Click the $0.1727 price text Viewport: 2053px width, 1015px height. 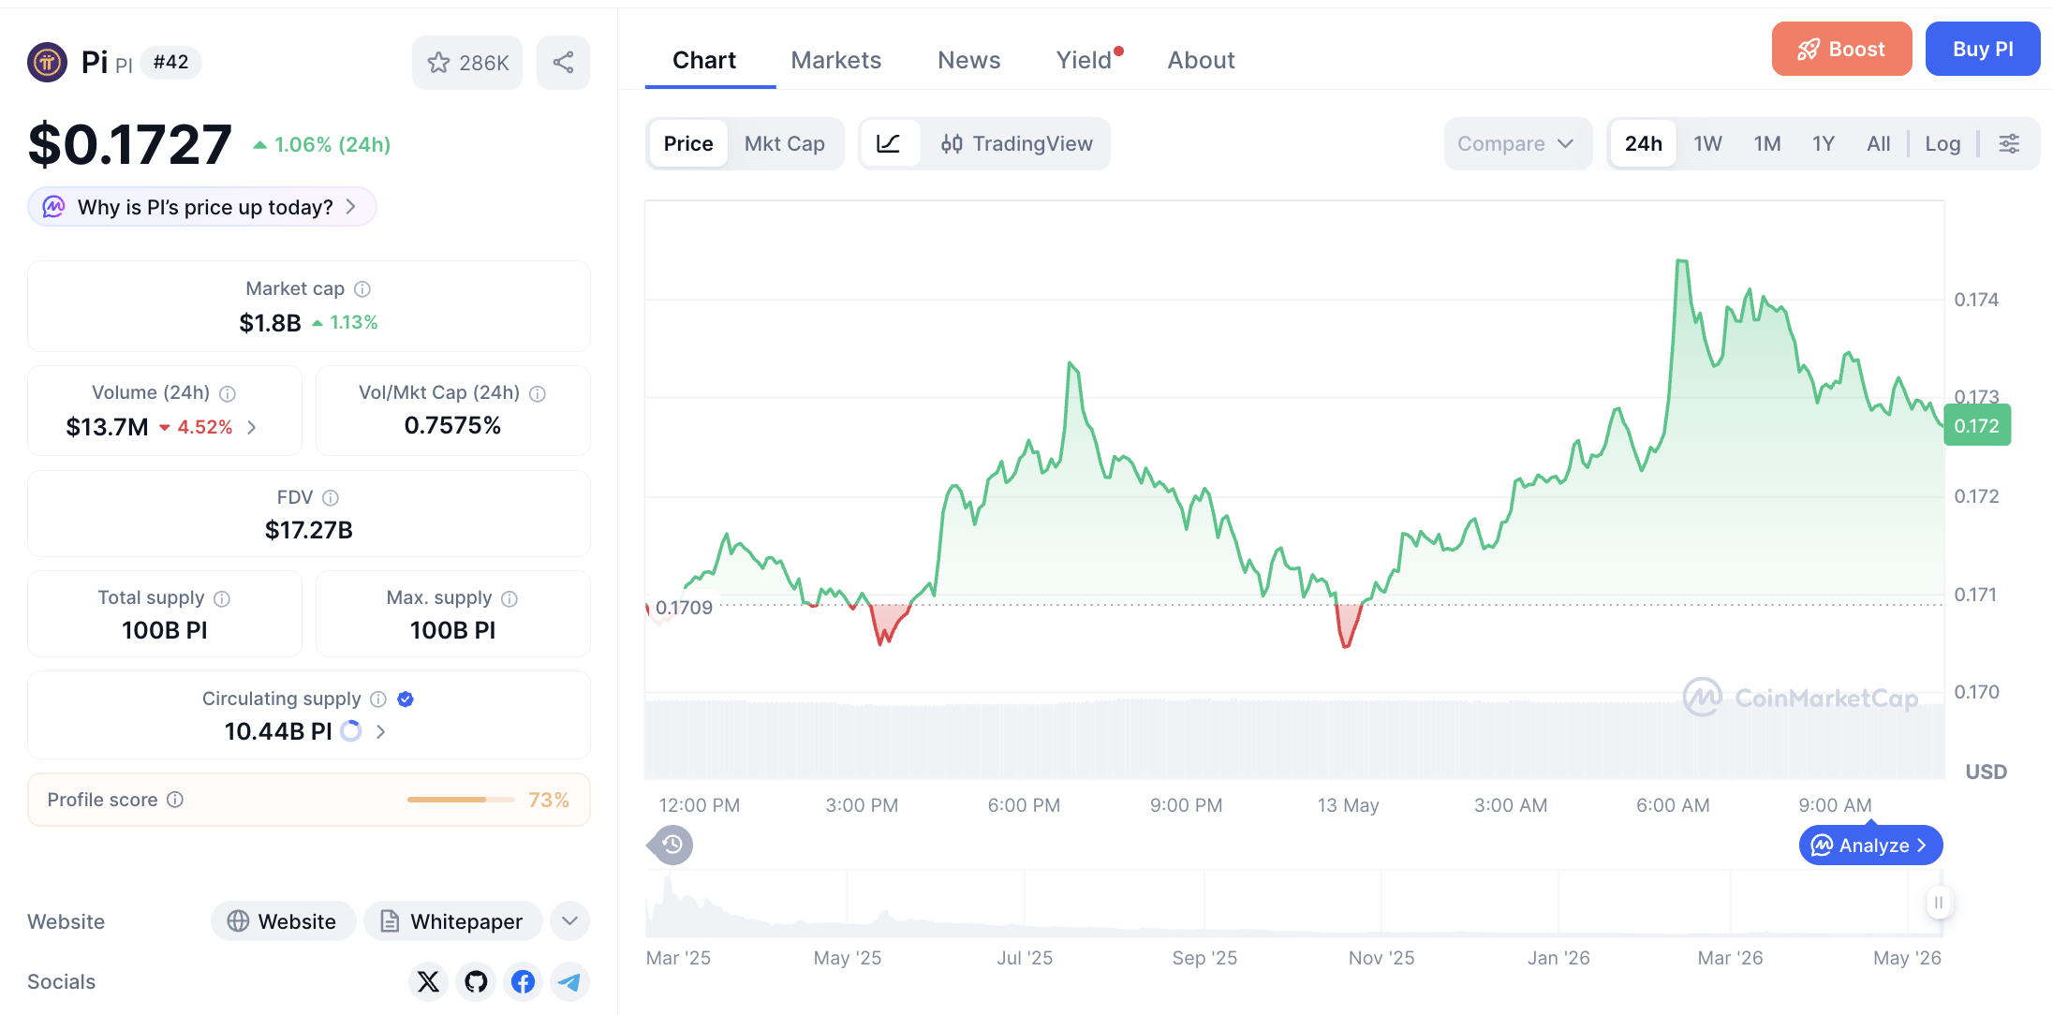[130, 144]
